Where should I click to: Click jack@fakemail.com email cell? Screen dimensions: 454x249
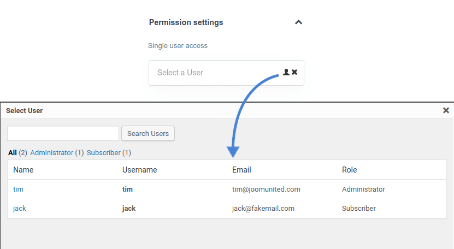pos(263,208)
